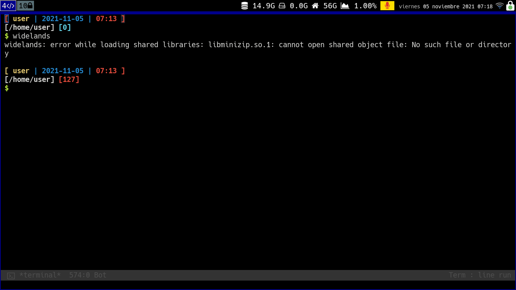The width and height of the screenshot is (516, 290).
Task: Click the CPU usage chart icon
Action: [345, 6]
